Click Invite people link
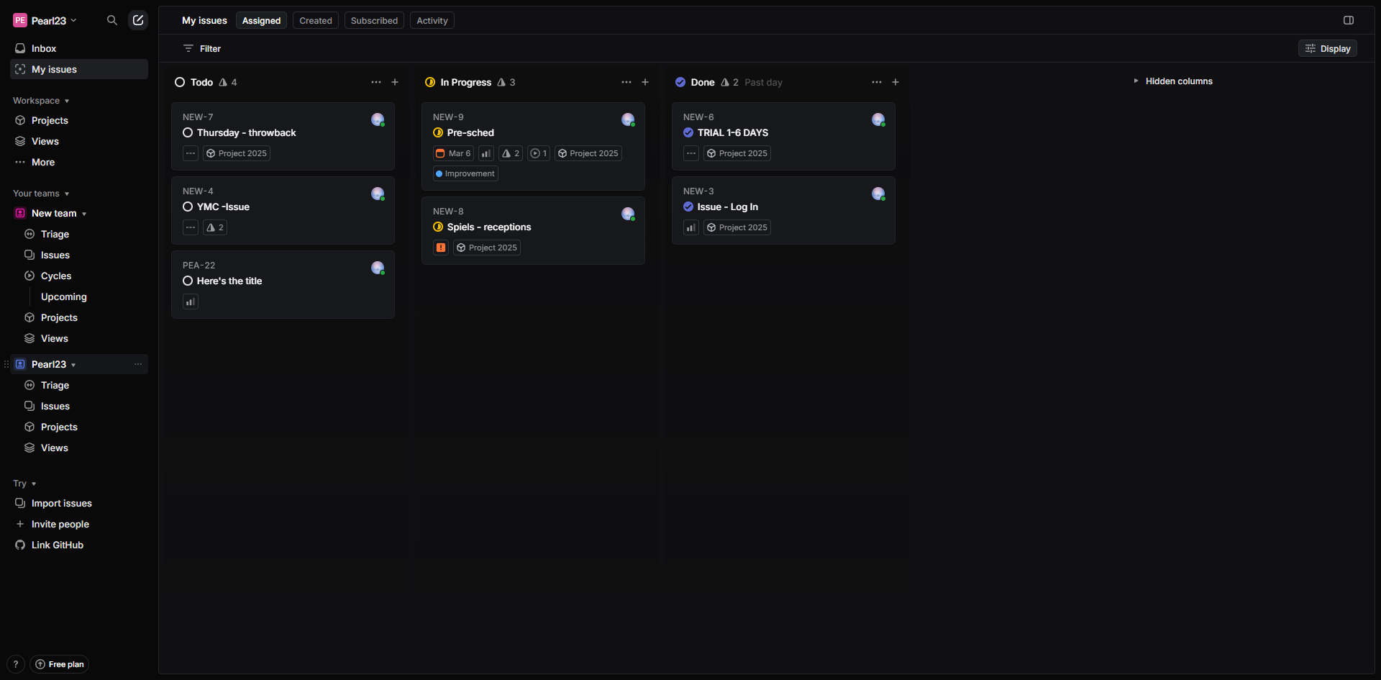Viewport: 1381px width, 680px height. point(79,524)
